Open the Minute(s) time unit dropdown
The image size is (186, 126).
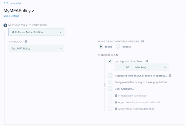150,67
